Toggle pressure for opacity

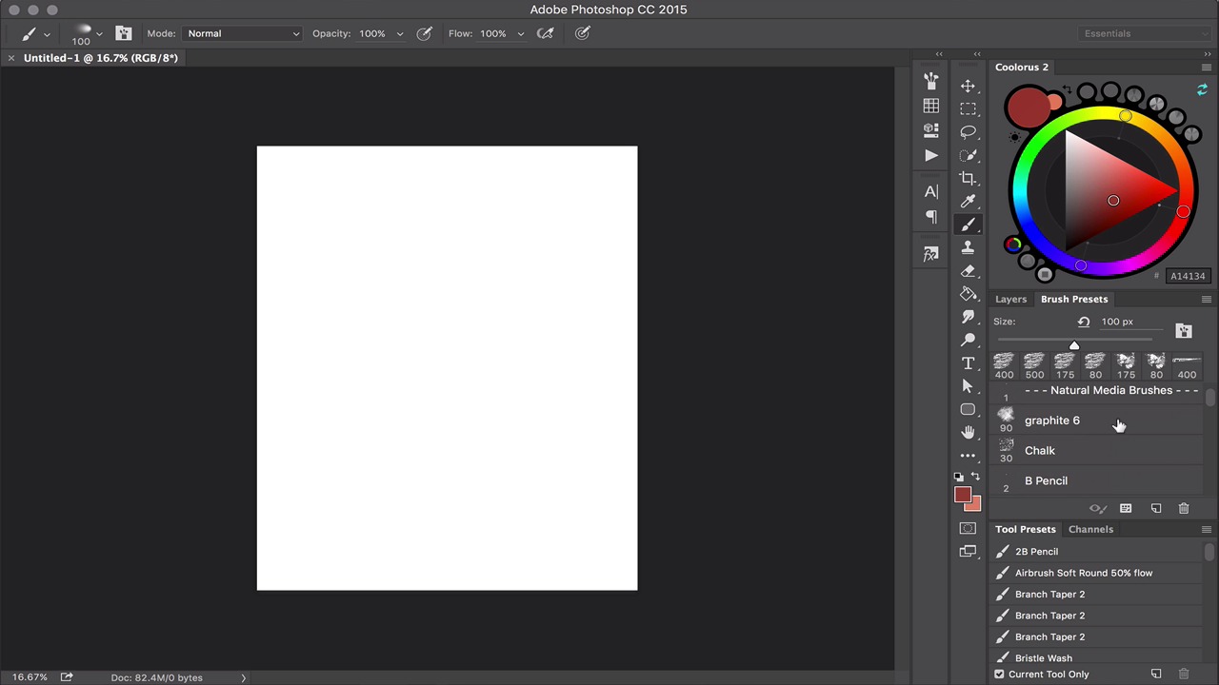click(425, 33)
